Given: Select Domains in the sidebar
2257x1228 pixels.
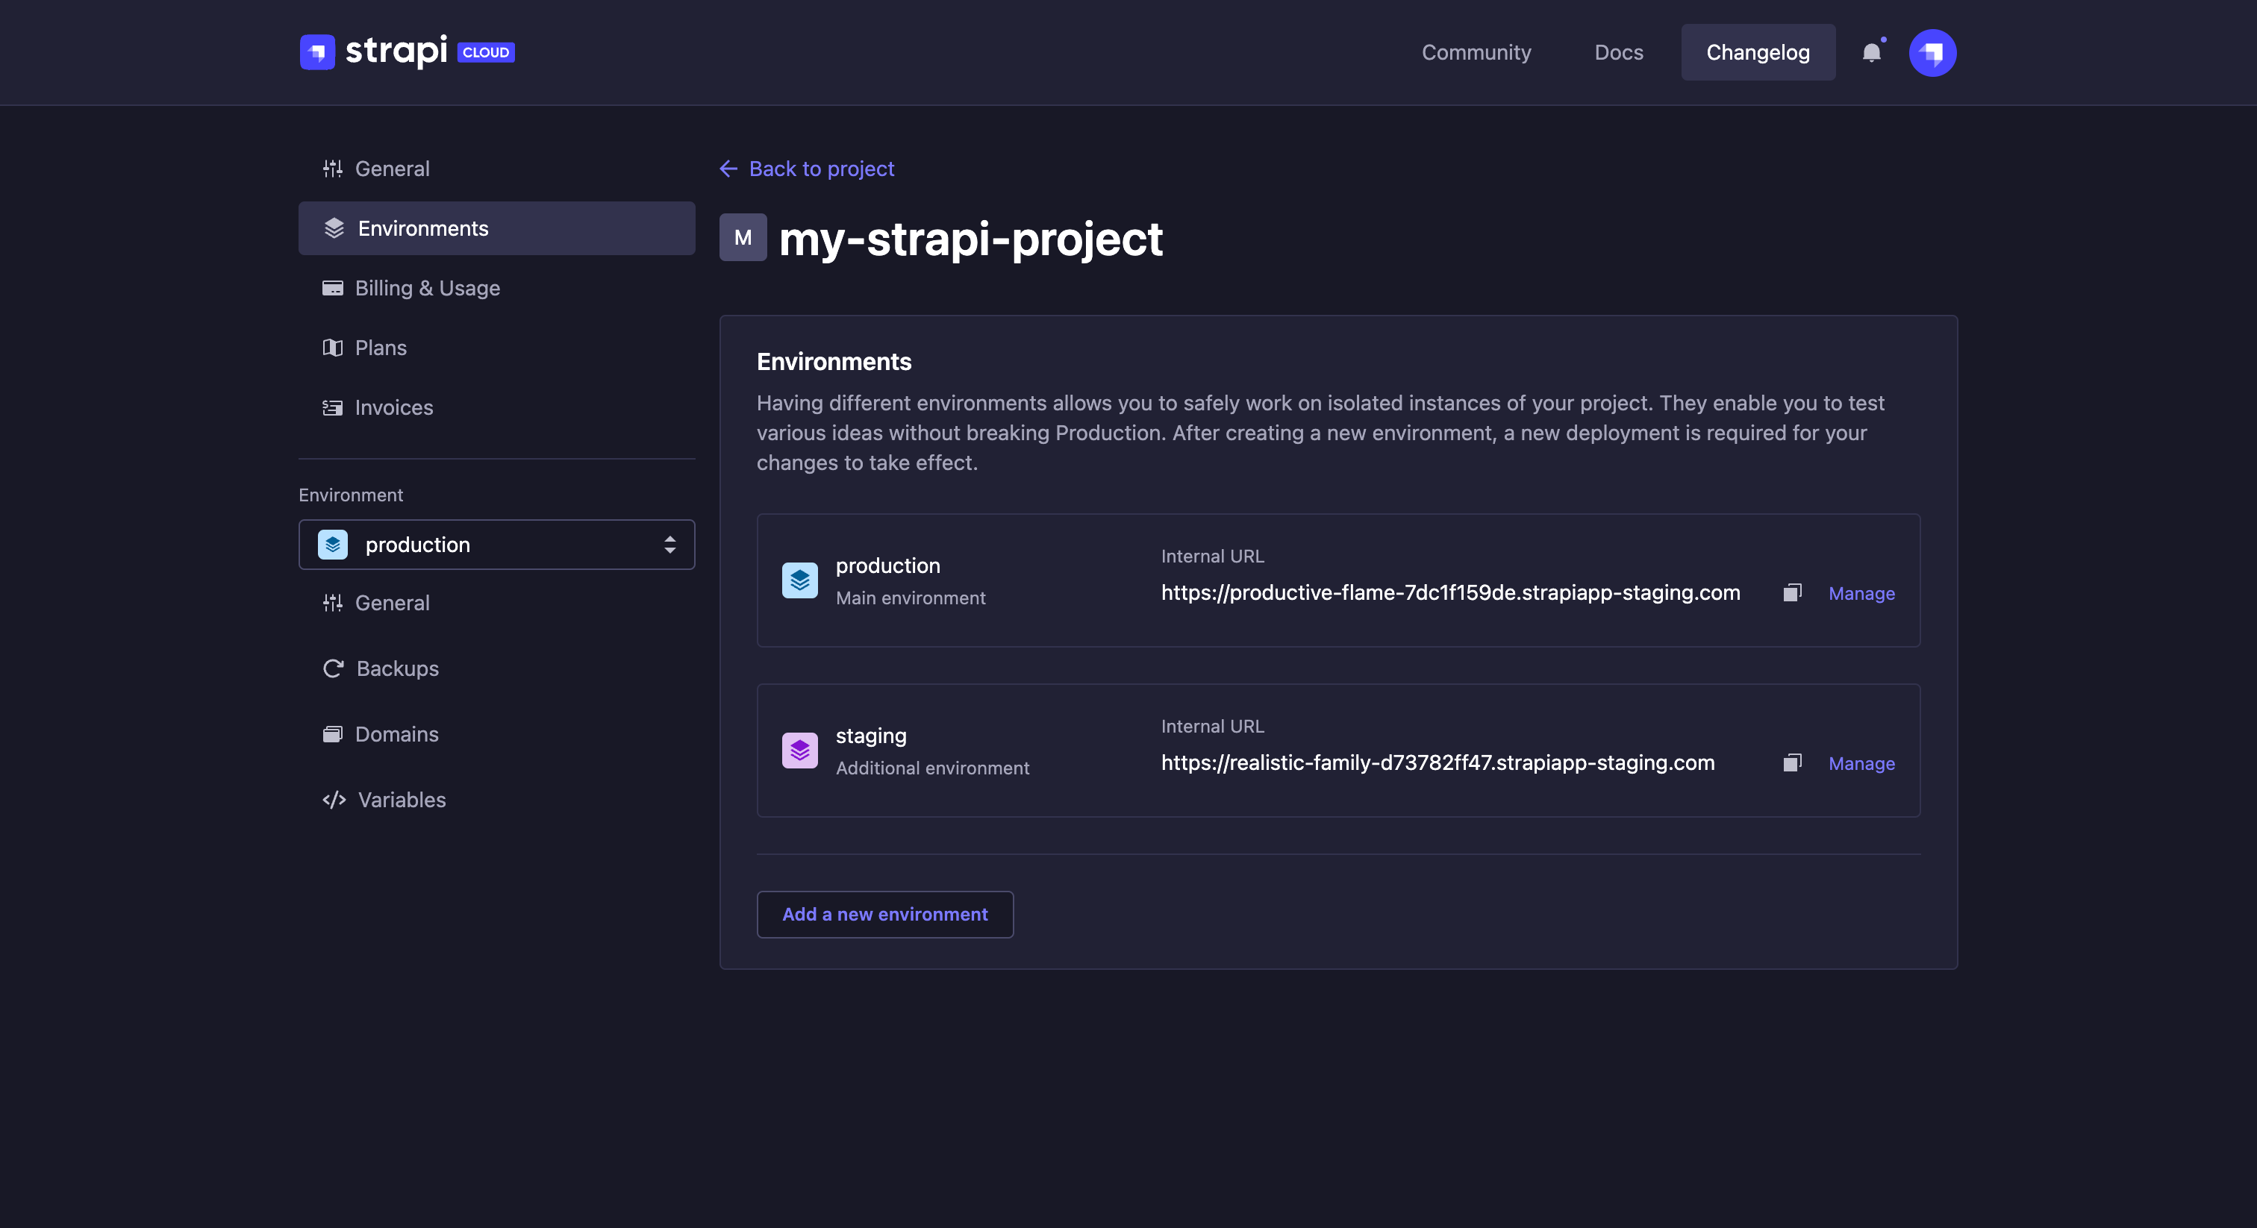Looking at the screenshot, I should pyautogui.click(x=396, y=734).
